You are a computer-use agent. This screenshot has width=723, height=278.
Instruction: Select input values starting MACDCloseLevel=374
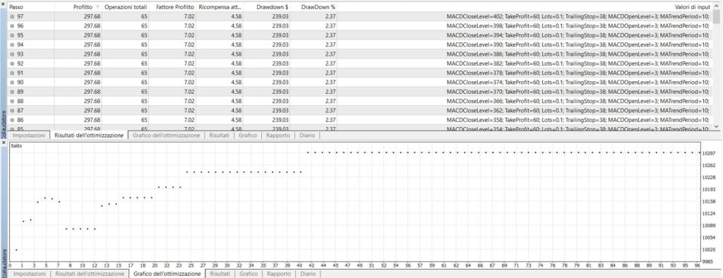[578, 82]
